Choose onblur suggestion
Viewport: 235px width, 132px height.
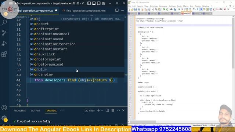coord(77,69)
